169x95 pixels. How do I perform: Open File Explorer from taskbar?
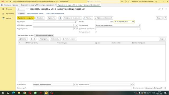pos(19,93)
